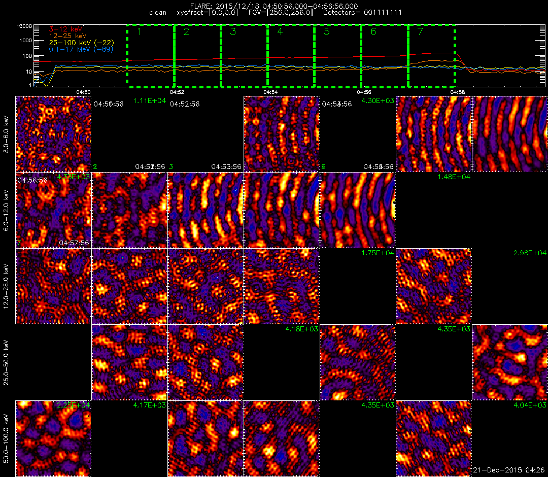Click the 10000 y-axis label
The image size is (548, 477).
pyautogui.click(x=25, y=26)
